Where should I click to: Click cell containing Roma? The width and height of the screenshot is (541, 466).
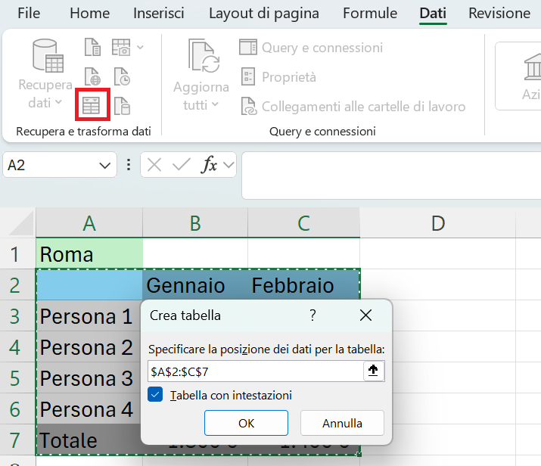tap(89, 254)
